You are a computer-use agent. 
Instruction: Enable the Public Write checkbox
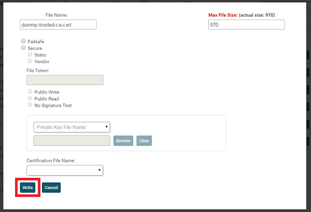[30, 92]
